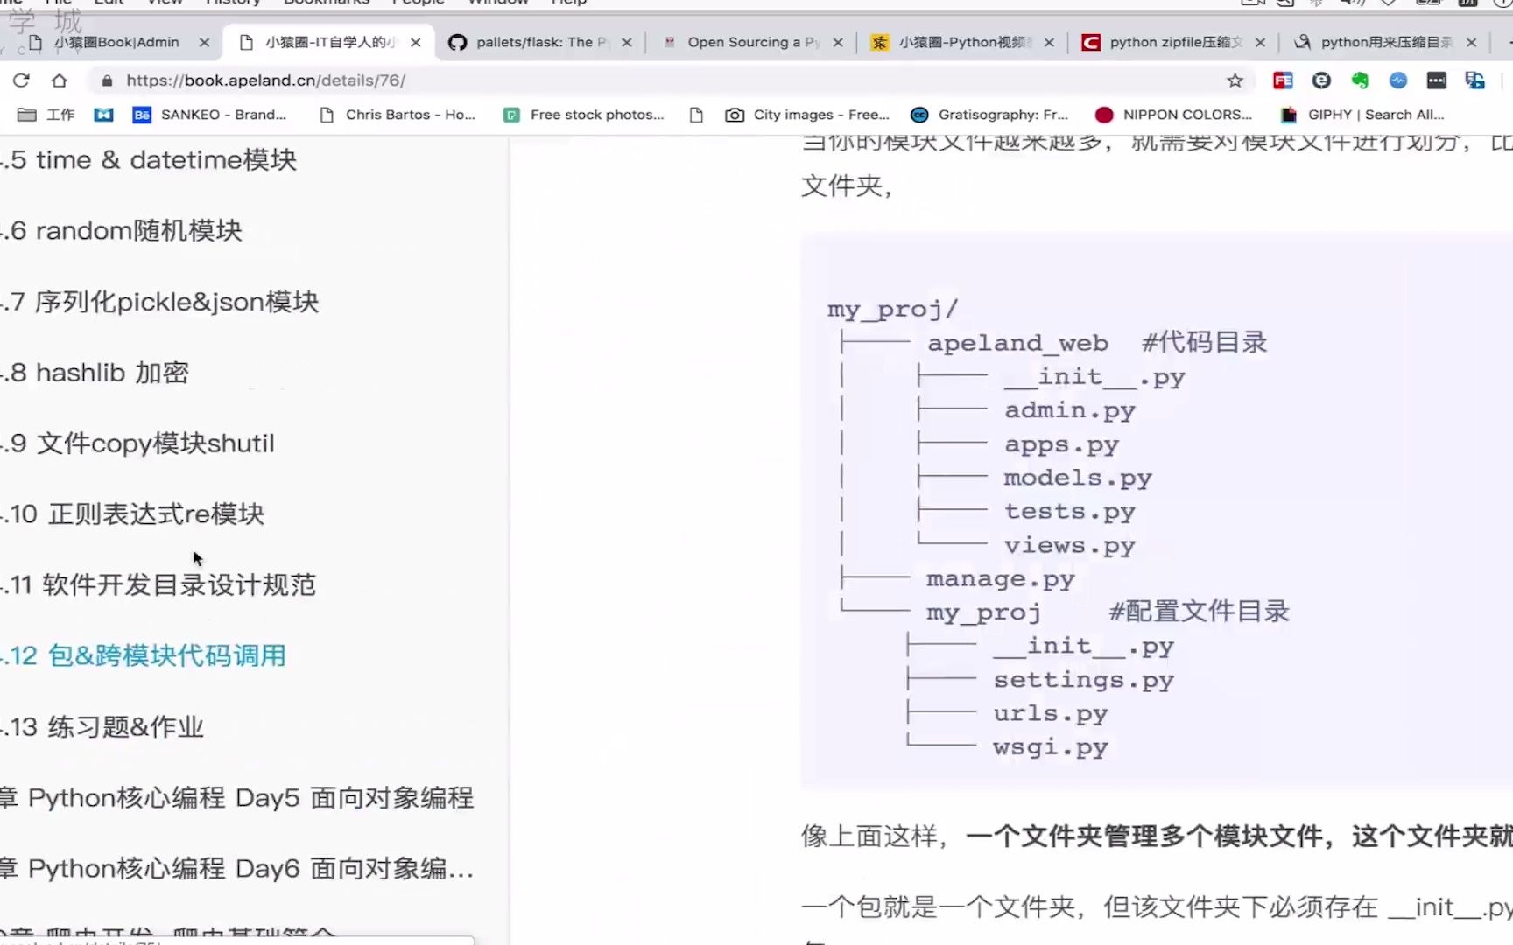The width and height of the screenshot is (1513, 945).
Task: Click urls.py in the code block
Action: pos(1050,714)
